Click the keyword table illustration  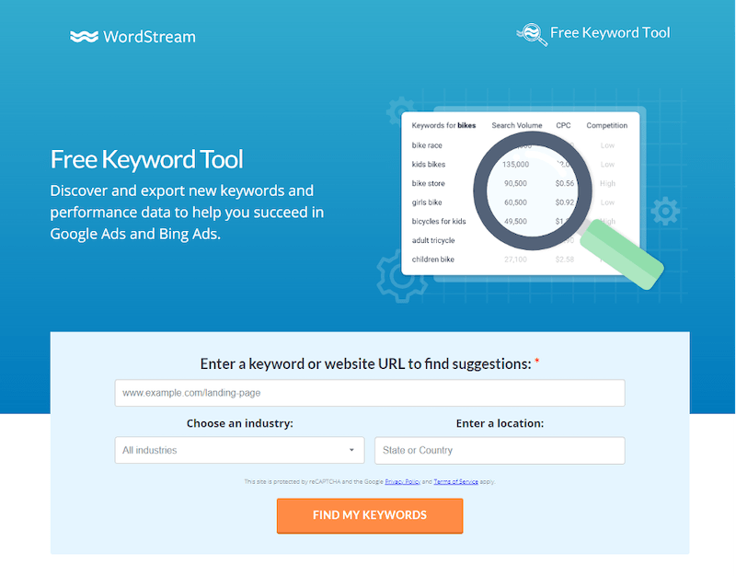click(520, 193)
